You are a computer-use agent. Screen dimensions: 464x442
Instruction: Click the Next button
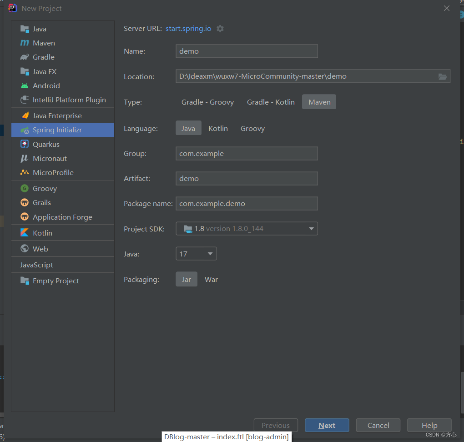click(327, 425)
